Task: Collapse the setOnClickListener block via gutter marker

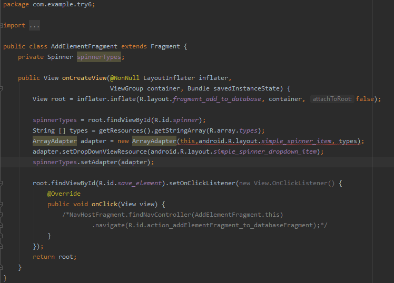Action: 1,184
